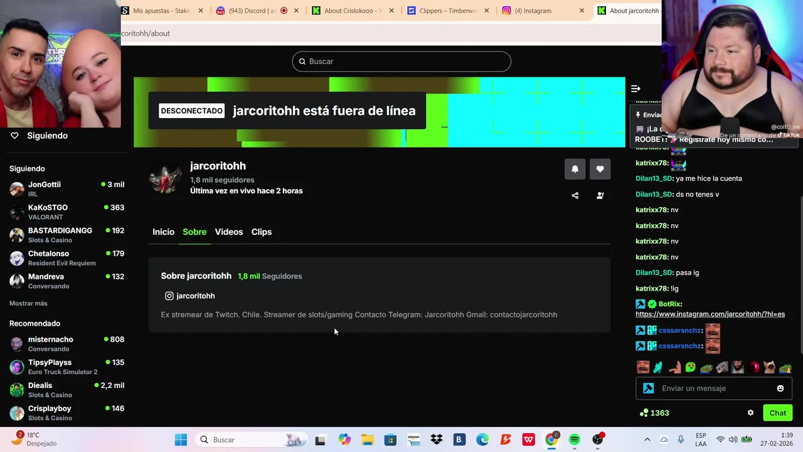Open WPS Office from the taskbar
The width and height of the screenshot is (803, 452).
(528, 439)
